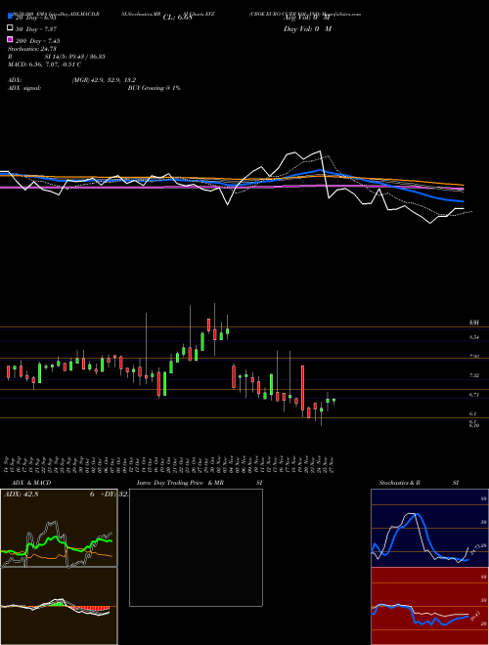Open the blue Stochastics thumbnail chart
The height and width of the screenshot is (645, 489).
[429, 528]
